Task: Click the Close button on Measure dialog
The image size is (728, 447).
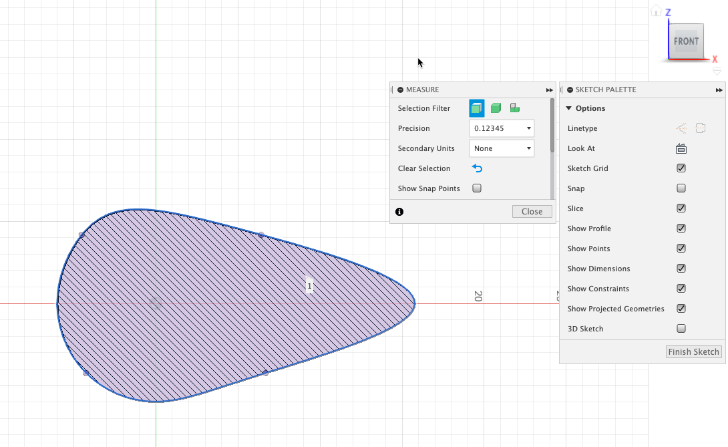Action: (x=532, y=211)
